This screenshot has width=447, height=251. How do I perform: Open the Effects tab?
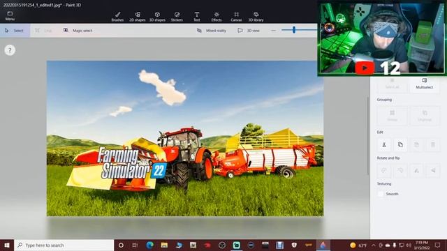click(x=217, y=17)
